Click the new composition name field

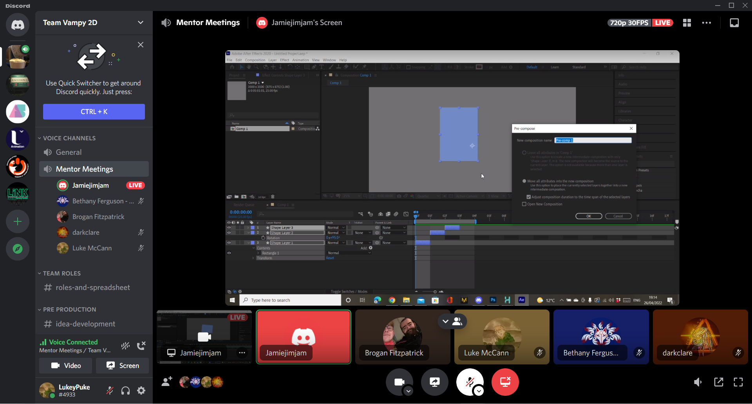pos(593,140)
